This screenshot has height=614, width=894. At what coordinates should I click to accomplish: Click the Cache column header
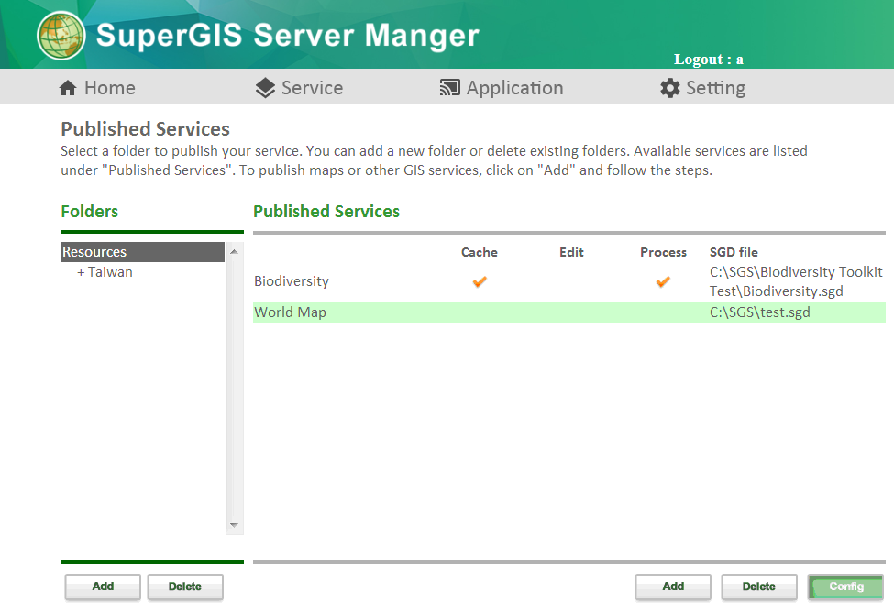[480, 252]
